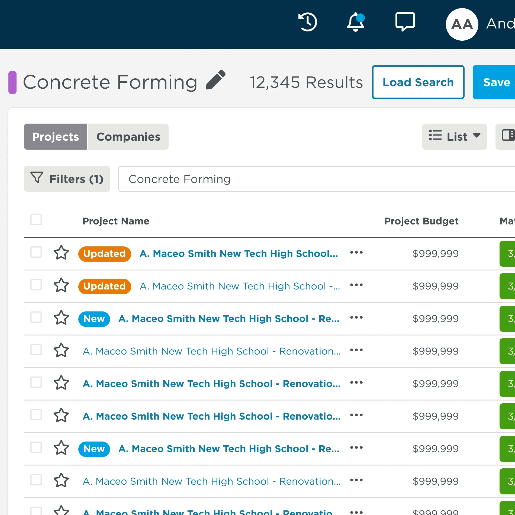Open the chat messages icon
515x515 pixels.
point(405,22)
